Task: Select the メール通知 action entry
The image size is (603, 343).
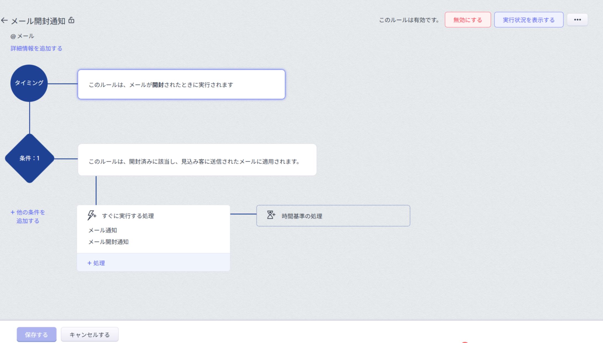Action: [103, 230]
